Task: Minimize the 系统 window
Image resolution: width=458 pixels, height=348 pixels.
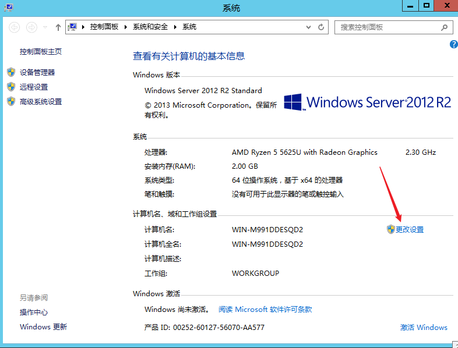Action: 410,6
